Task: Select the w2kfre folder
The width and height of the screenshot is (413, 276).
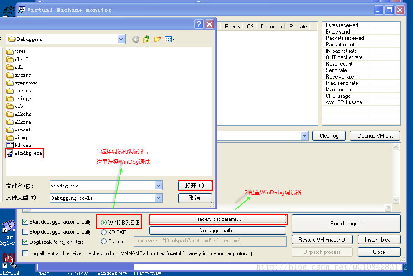Action: (x=19, y=122)
